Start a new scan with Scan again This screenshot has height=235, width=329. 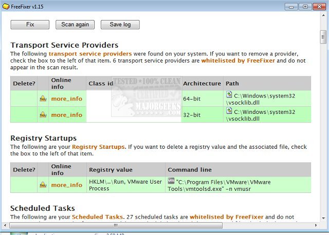pos(75,25)
